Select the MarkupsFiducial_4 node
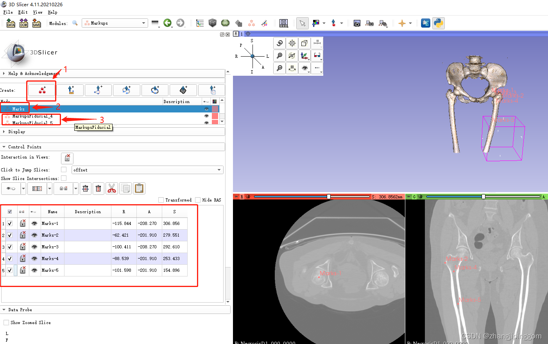The image size is (548, 344). click(32, 116)
